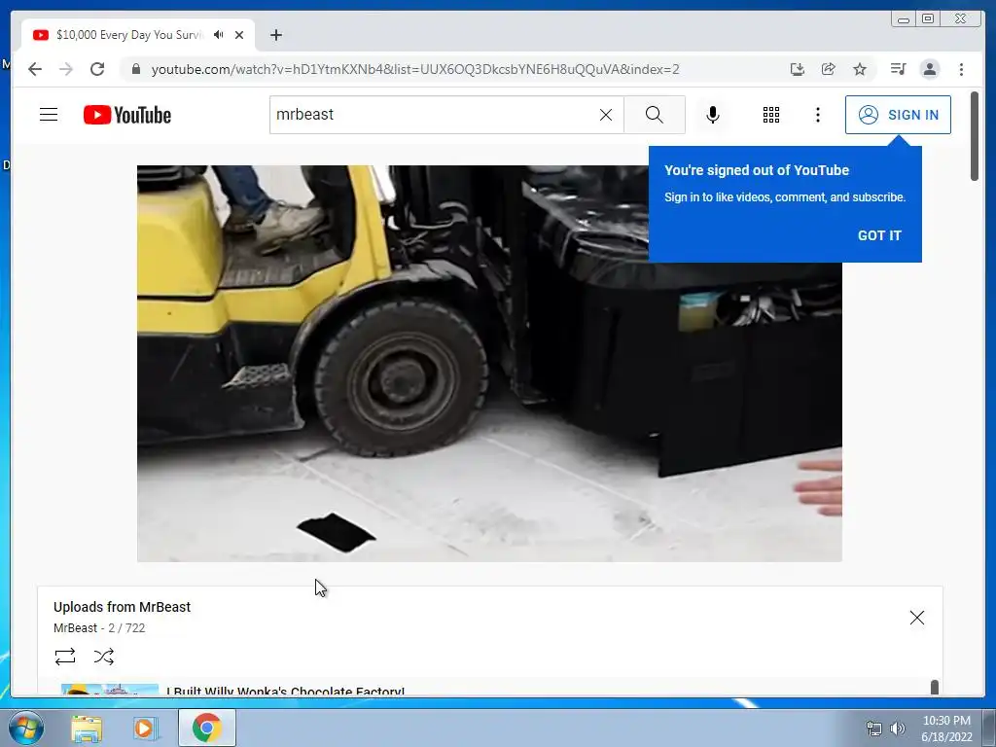
Task: Click the video player area
Action: click(489, 364)
